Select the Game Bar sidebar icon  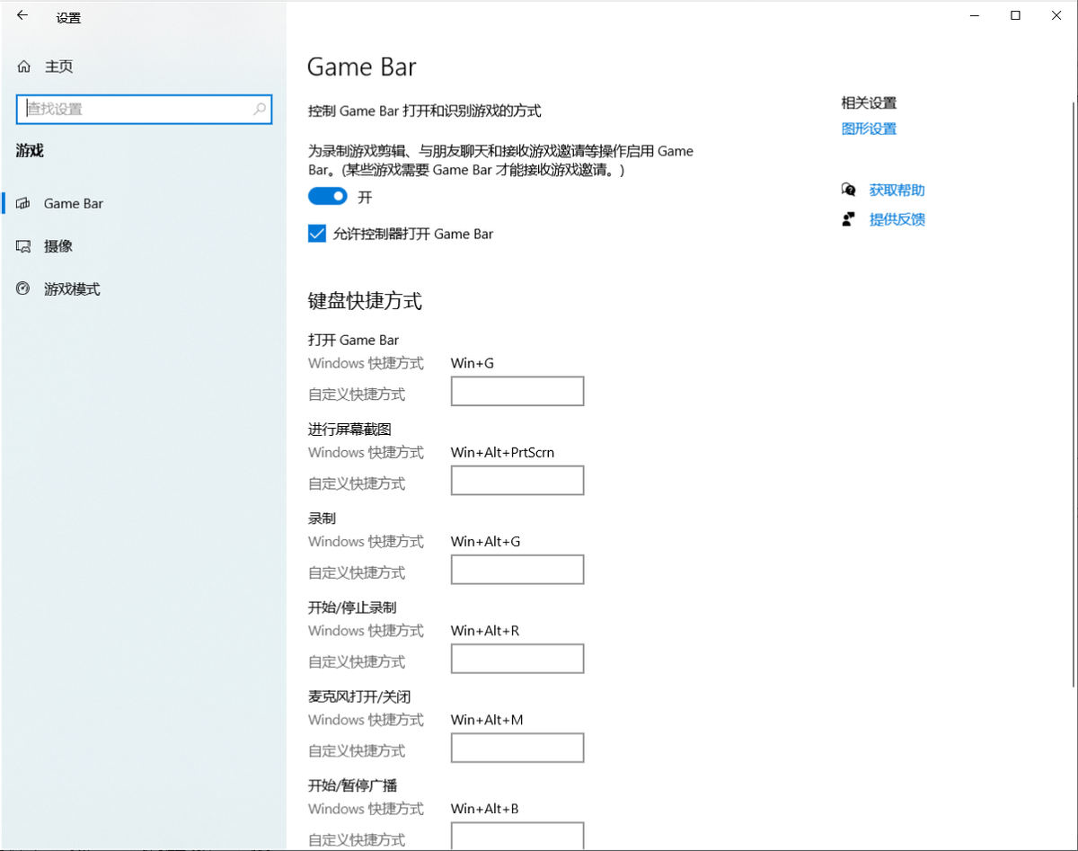click(x=24, y=203)
